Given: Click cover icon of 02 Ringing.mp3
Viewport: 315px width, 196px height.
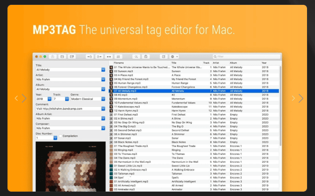Looking at the screenshot, I should click(x=111, y=150).
